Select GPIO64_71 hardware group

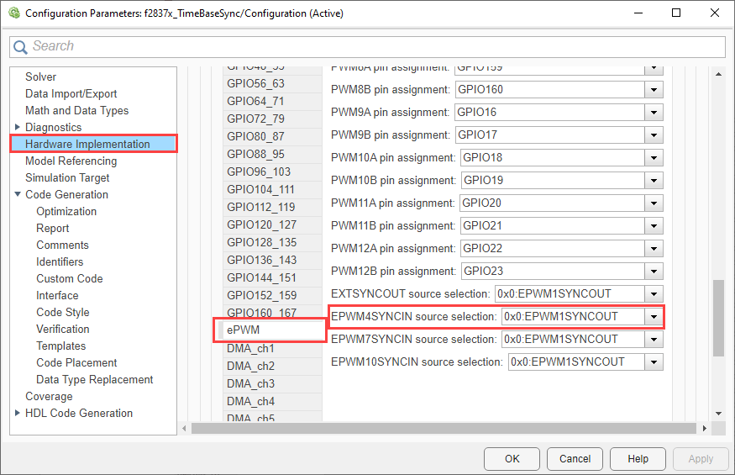click(x=272, y=102)
